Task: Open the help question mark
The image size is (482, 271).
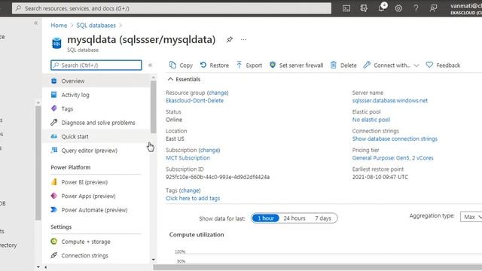Action: (416, 8)
